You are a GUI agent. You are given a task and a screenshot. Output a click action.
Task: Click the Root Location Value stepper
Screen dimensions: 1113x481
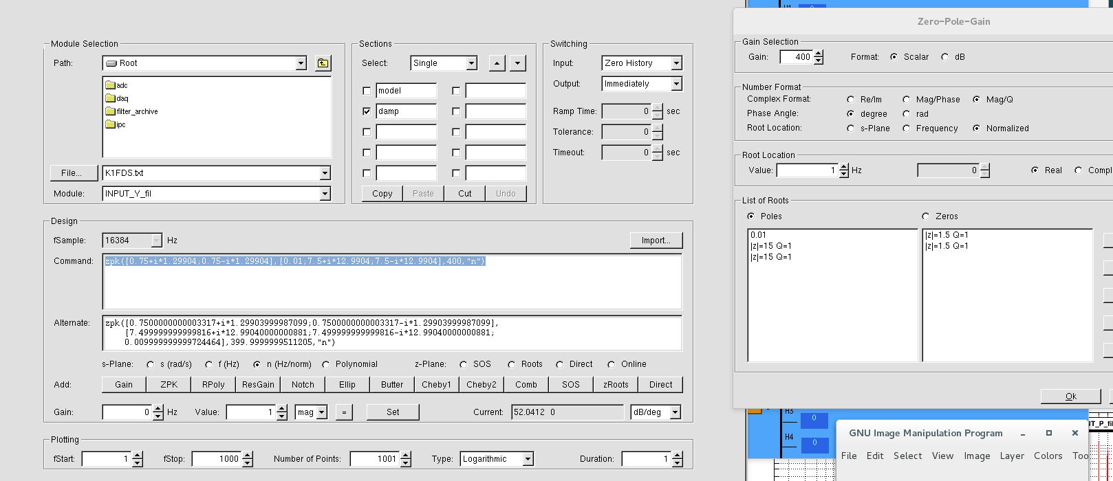[844, 170]
